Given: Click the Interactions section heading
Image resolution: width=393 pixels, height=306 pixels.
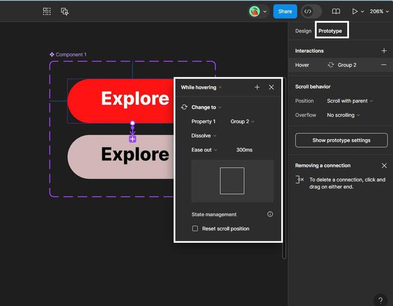Looking at the screenshot, I should (x=309, y=51).
